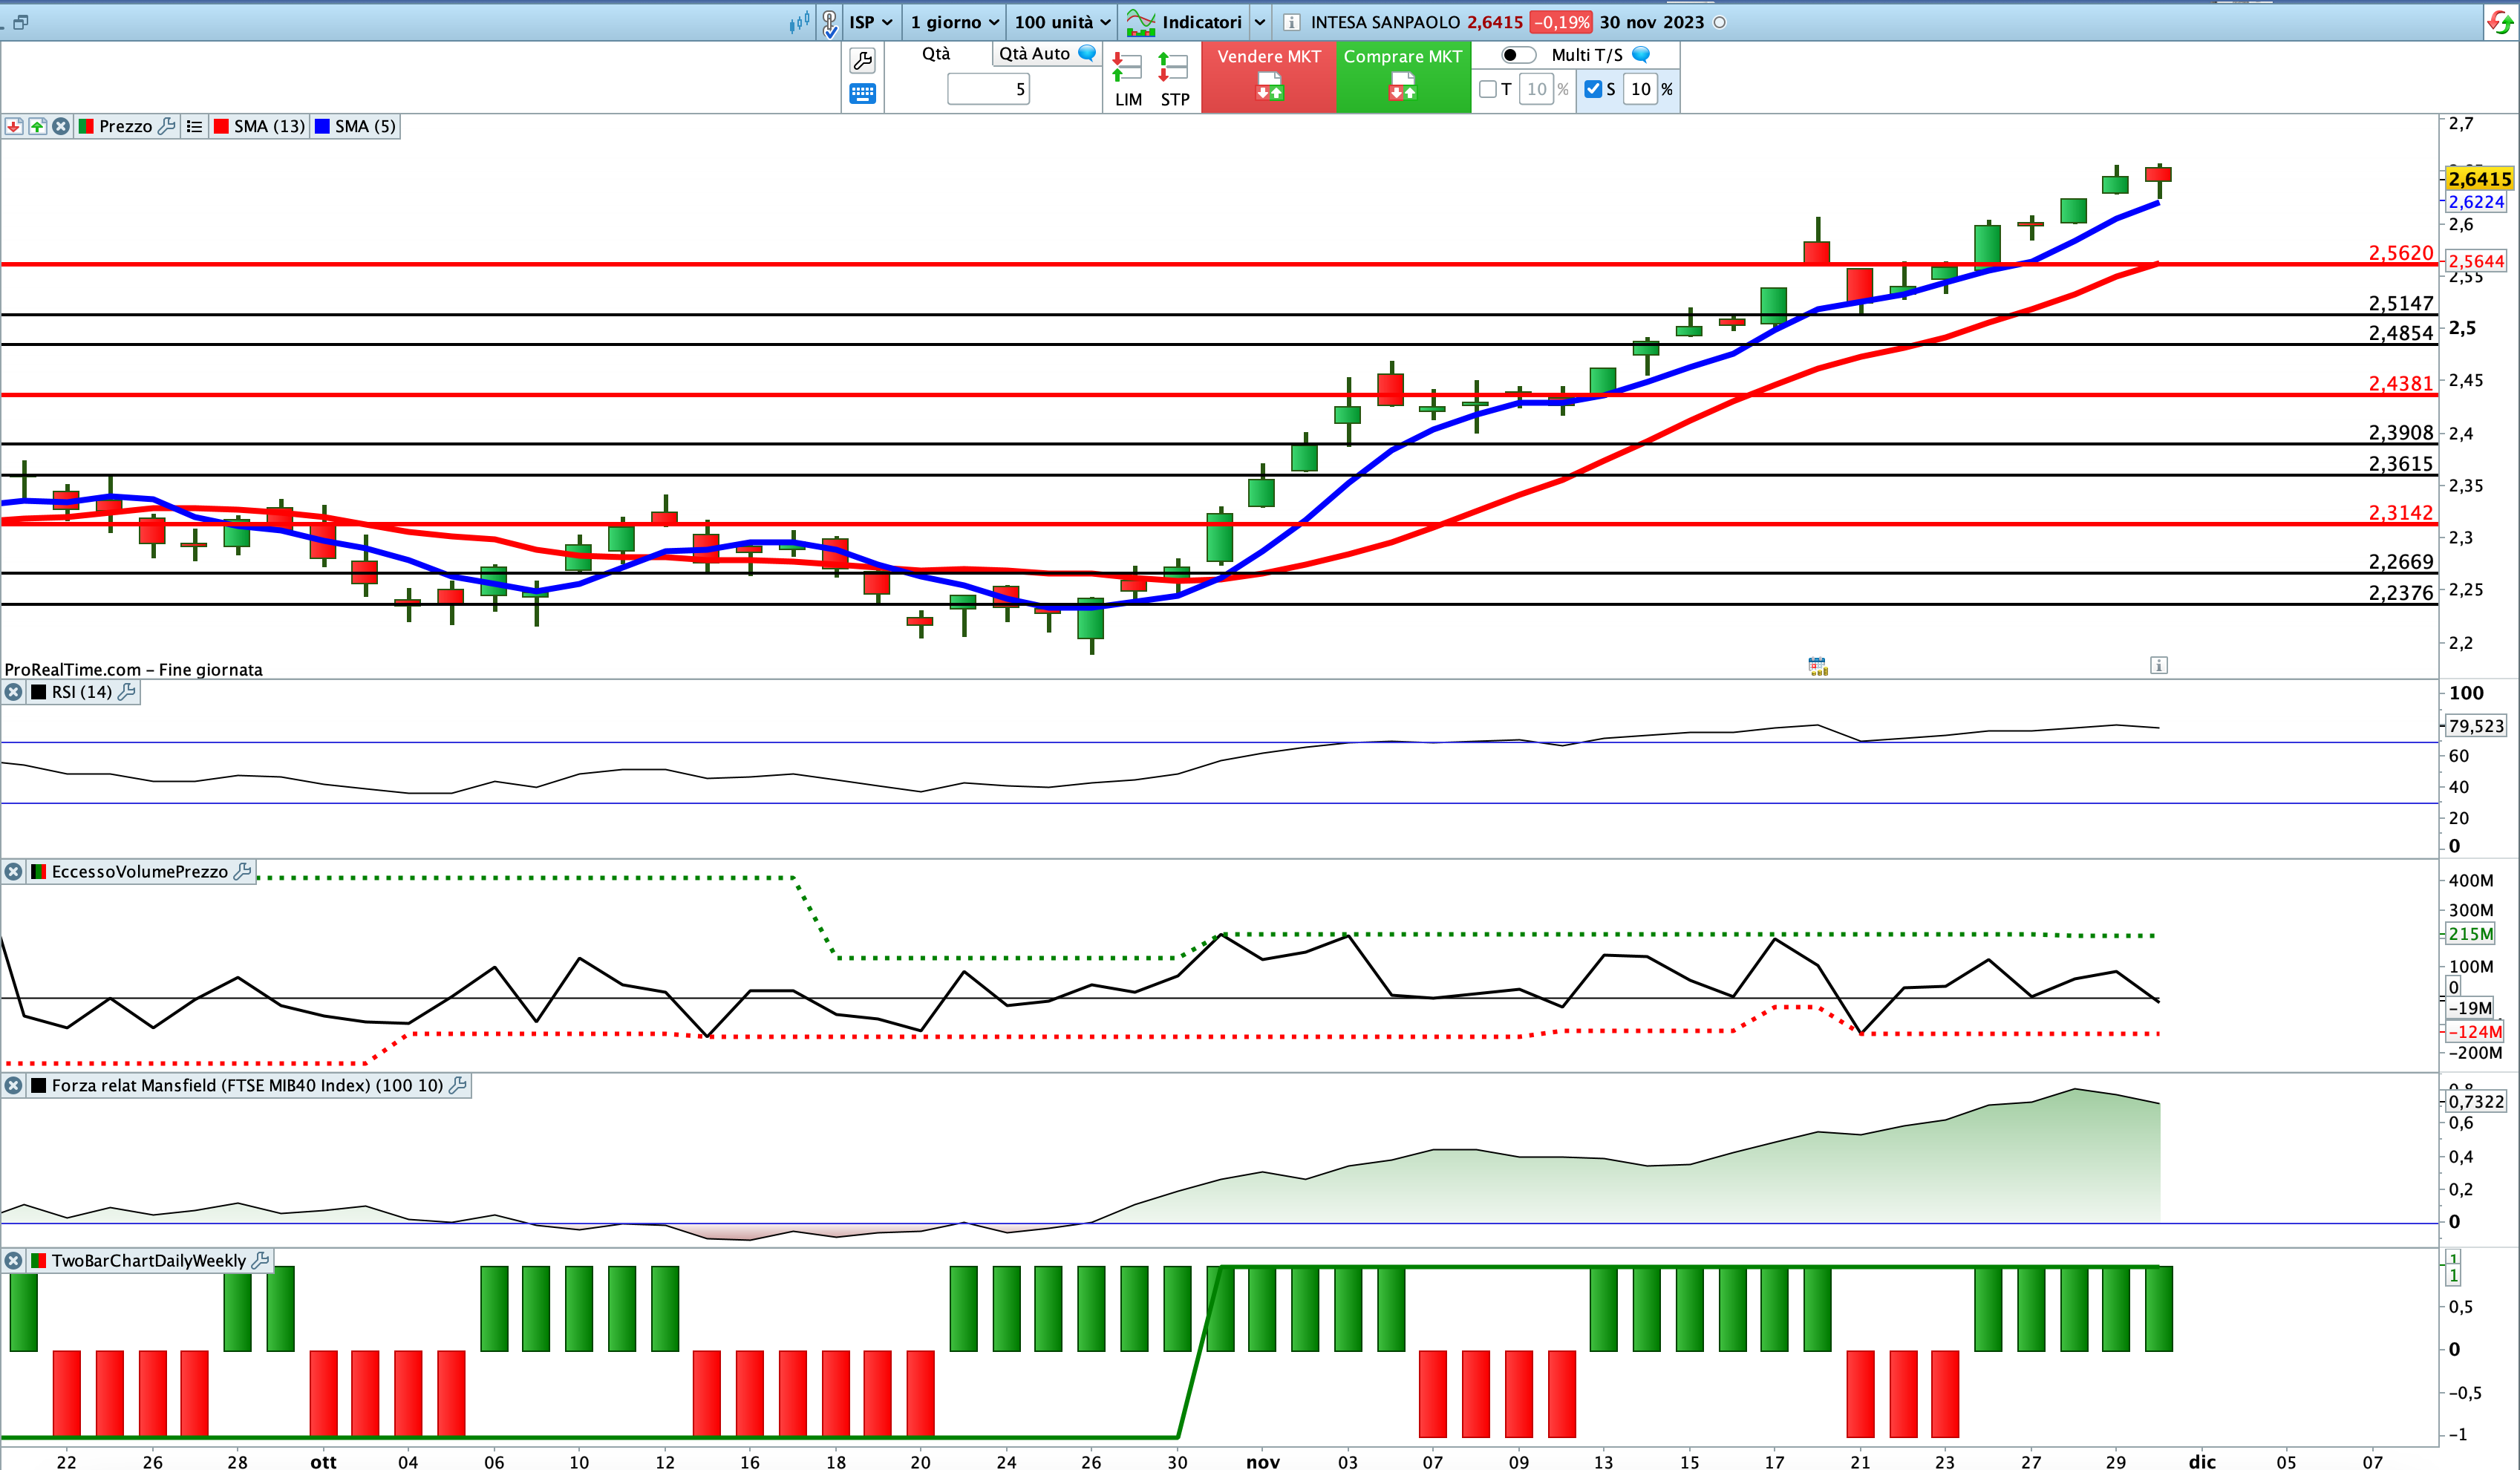Close the EccessoVolumePrezzo panel

[13, 872]
